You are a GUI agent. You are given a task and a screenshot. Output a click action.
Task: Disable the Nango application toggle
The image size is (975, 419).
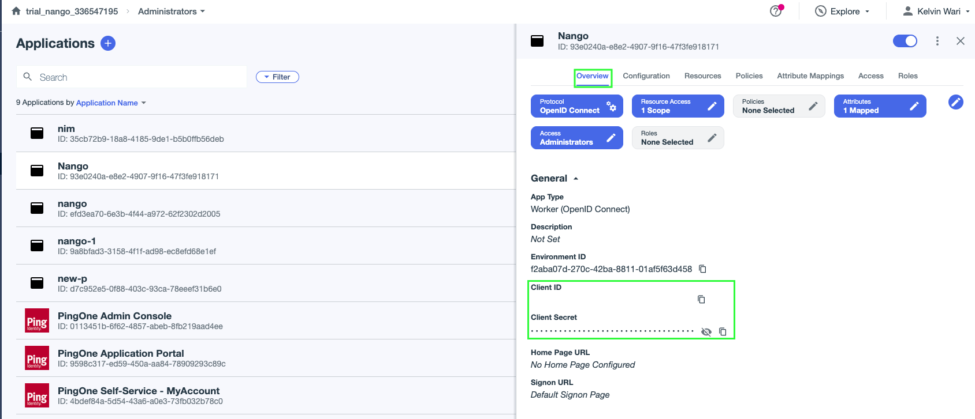pyautogui.click(x=905, y=41)
